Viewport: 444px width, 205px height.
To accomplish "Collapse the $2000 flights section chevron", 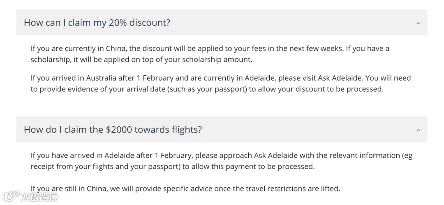I will coord(418,130).
